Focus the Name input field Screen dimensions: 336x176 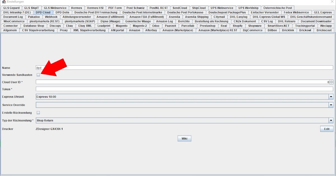click(x=185, y=68)
